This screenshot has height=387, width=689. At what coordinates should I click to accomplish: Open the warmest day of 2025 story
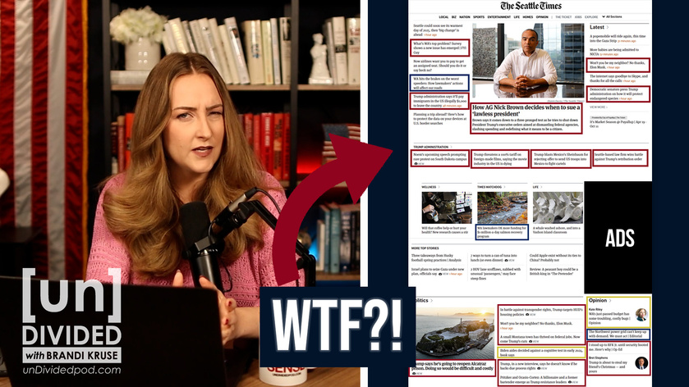tap(438, 30)
